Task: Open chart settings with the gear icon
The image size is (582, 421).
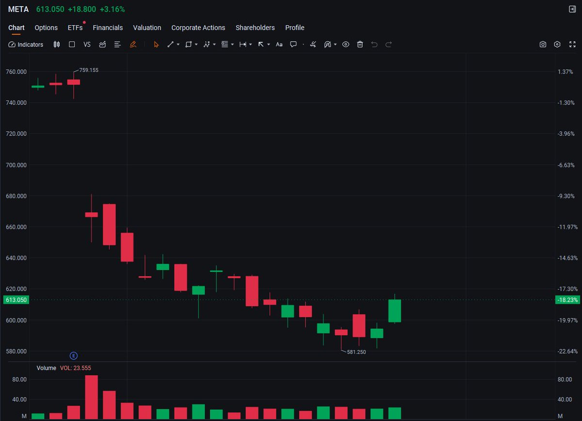Action: pyautogui.click(x=557, y=44)
